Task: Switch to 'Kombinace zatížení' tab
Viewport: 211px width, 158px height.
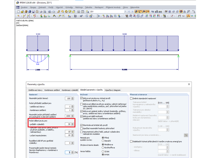Action: [x=52, y=90]
